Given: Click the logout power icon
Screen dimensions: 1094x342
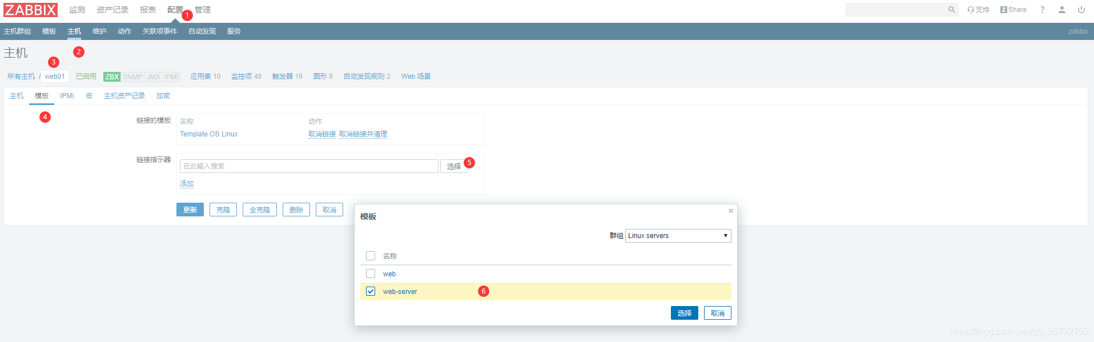Looking at the screenshot, I should pos(1081,10).
